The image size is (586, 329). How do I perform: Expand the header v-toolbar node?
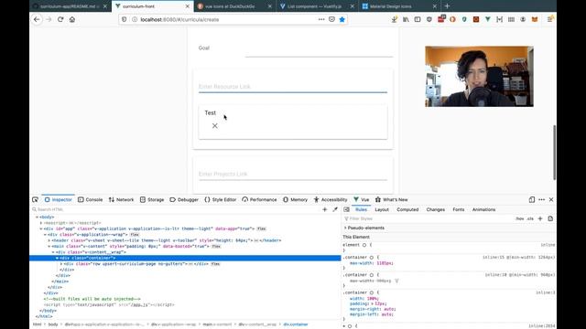49,240
